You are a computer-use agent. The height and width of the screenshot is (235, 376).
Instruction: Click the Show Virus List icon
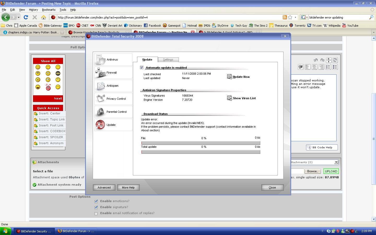pos(229,98)
